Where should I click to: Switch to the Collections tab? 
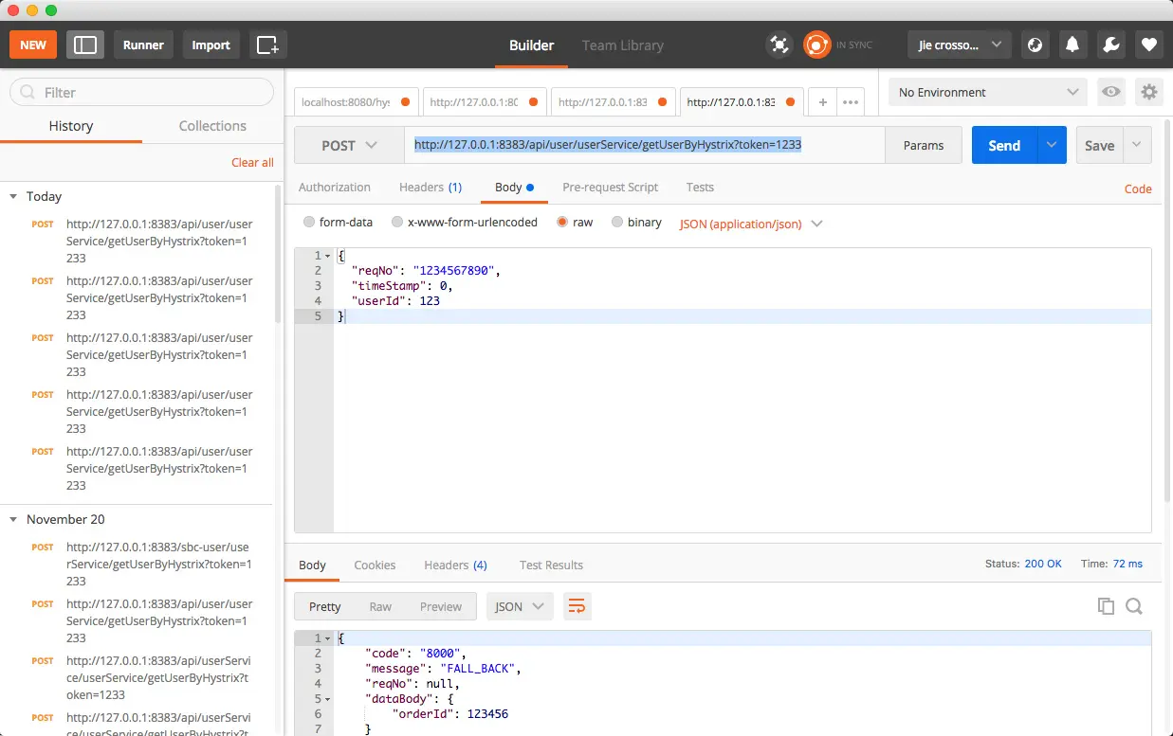pyautogui.click(x=212, y=126)
